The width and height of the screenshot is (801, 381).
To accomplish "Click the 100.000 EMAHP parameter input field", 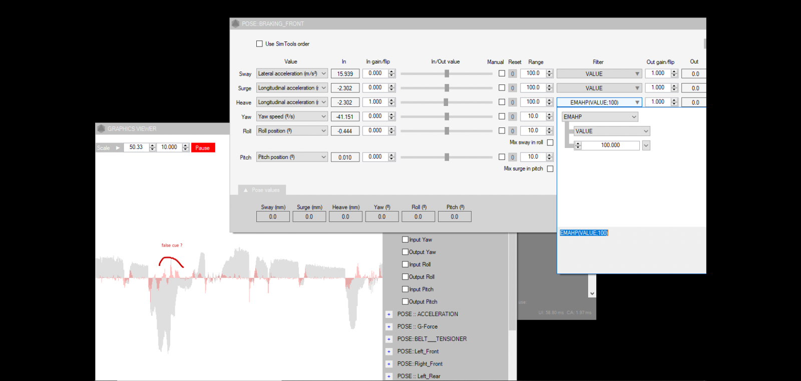I will [x=610, y=145].
